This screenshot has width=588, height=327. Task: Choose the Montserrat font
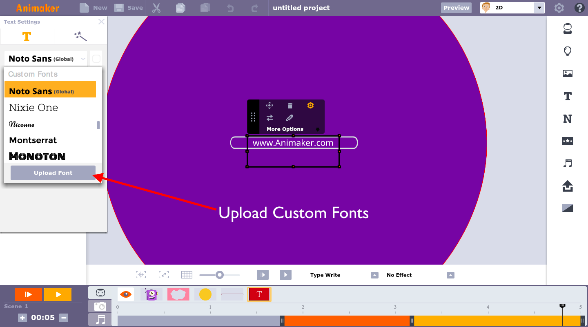[33, 140]
